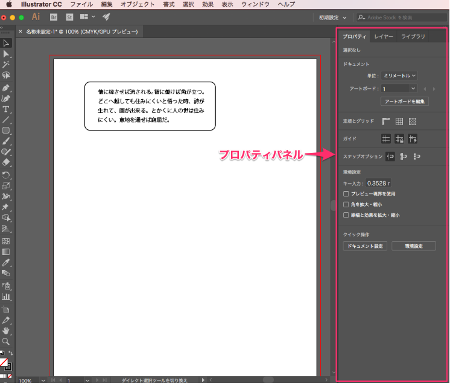Enable プレビュー境界を使用 checkbox
453x388 pixels.
(346, 193)
